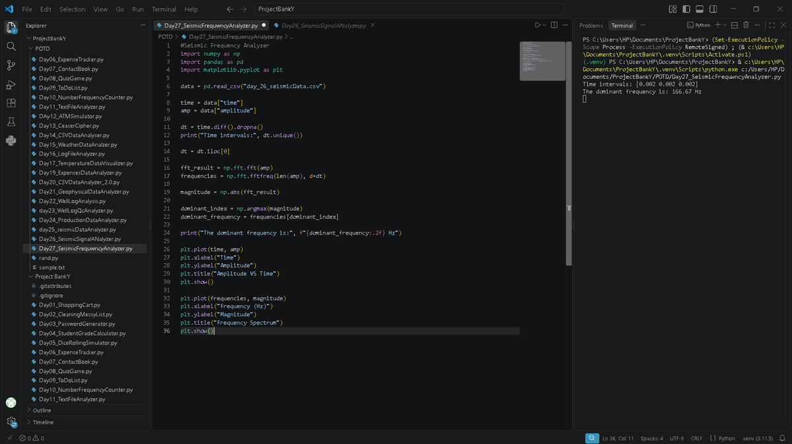Customize layout from title bar
The width and height of the screenshot is (792, 444).
point(672,9)
